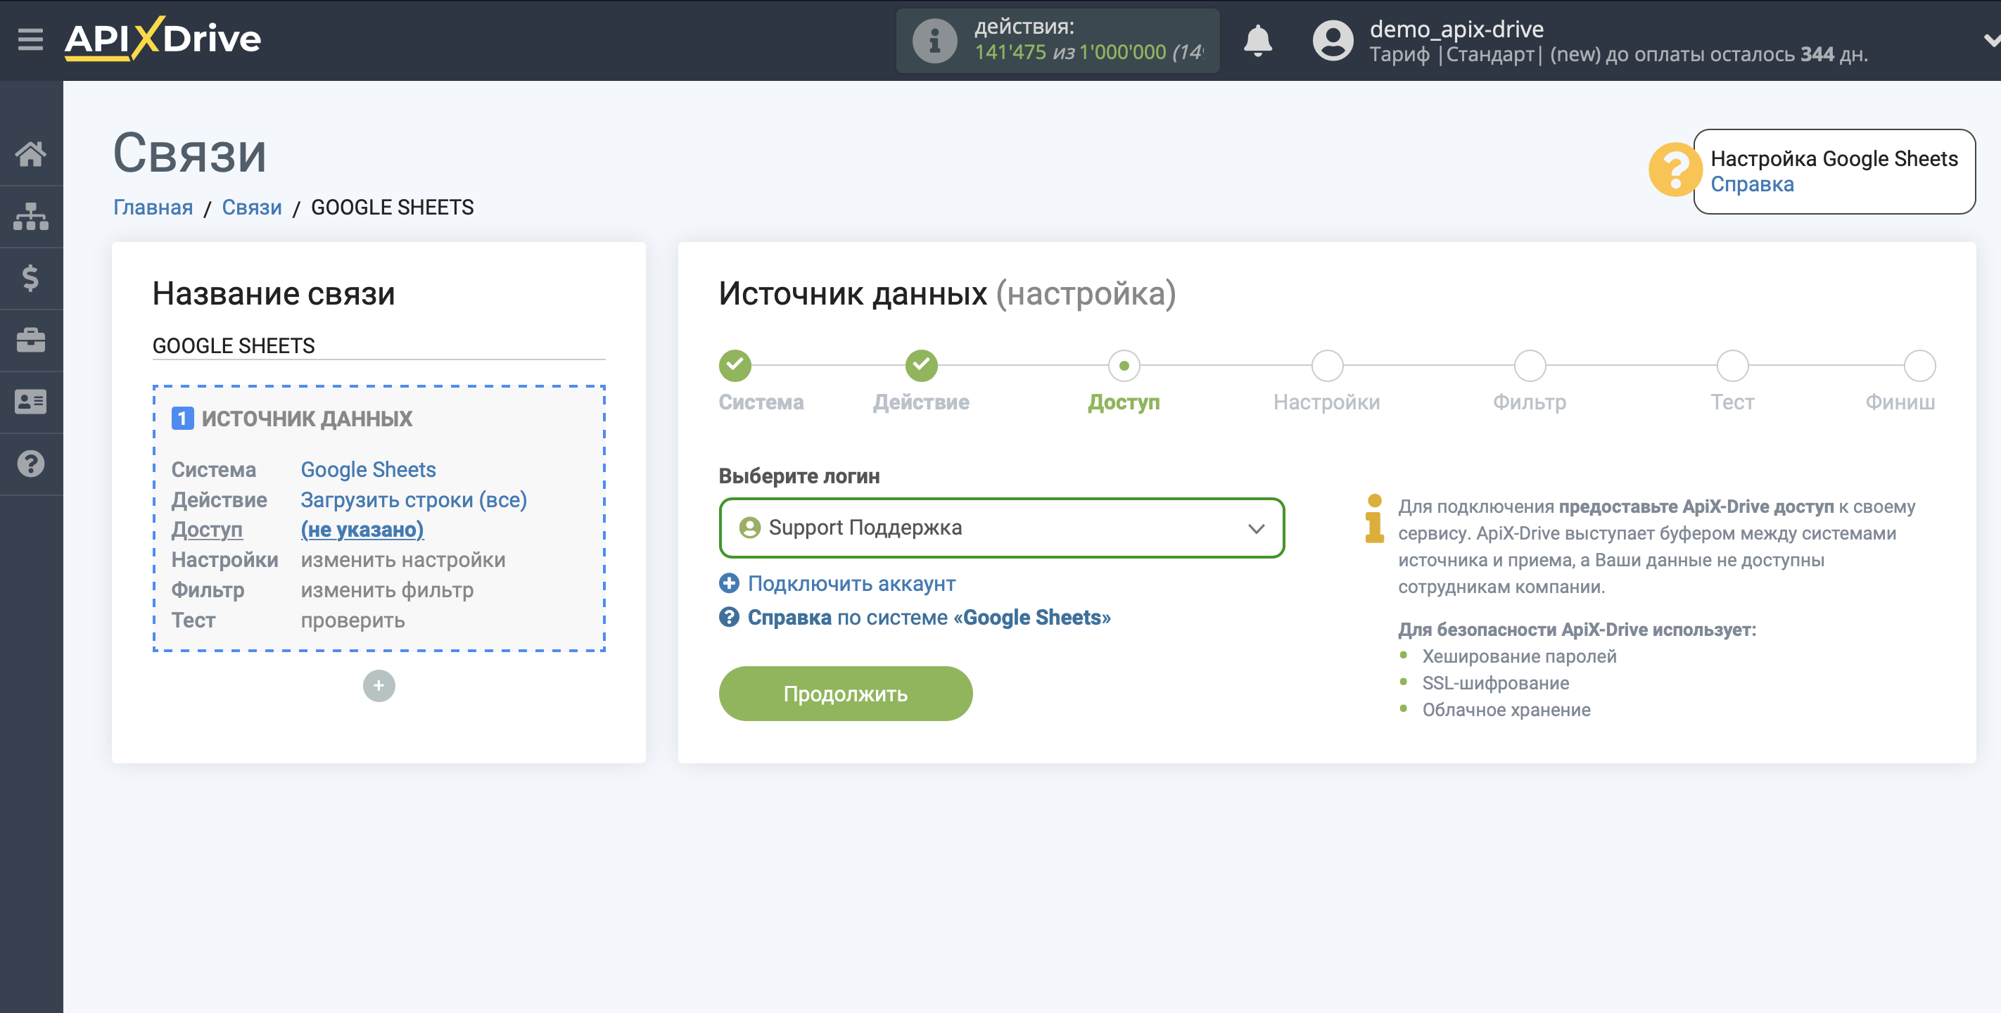Open the ID card icon in sidebar

click(31, 402)
